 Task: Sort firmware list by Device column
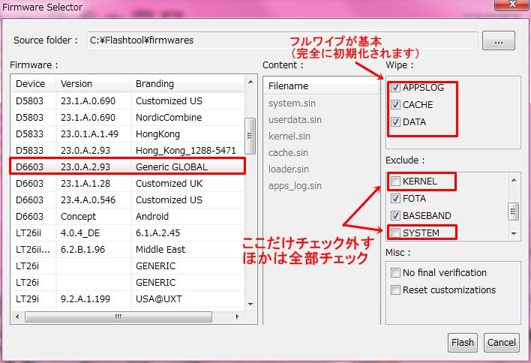click(33, 84)
